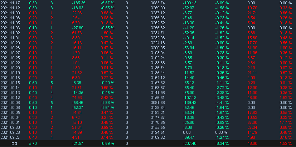Screen dimensions: 296x147
Task: Click the -139.43 drawdown value
Action: click(x=189, y=103)
